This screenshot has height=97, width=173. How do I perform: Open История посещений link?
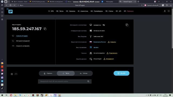(23, 41)
